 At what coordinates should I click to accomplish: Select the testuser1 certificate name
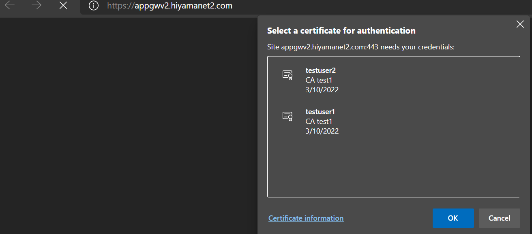pyautogui.click(x=320, y=112)
